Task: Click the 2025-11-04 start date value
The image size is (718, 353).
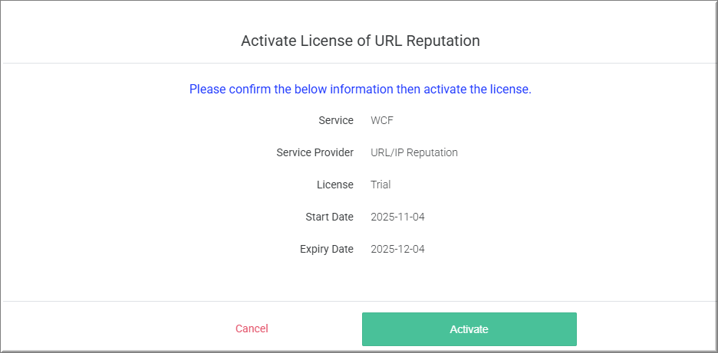Action: point(397,217)
